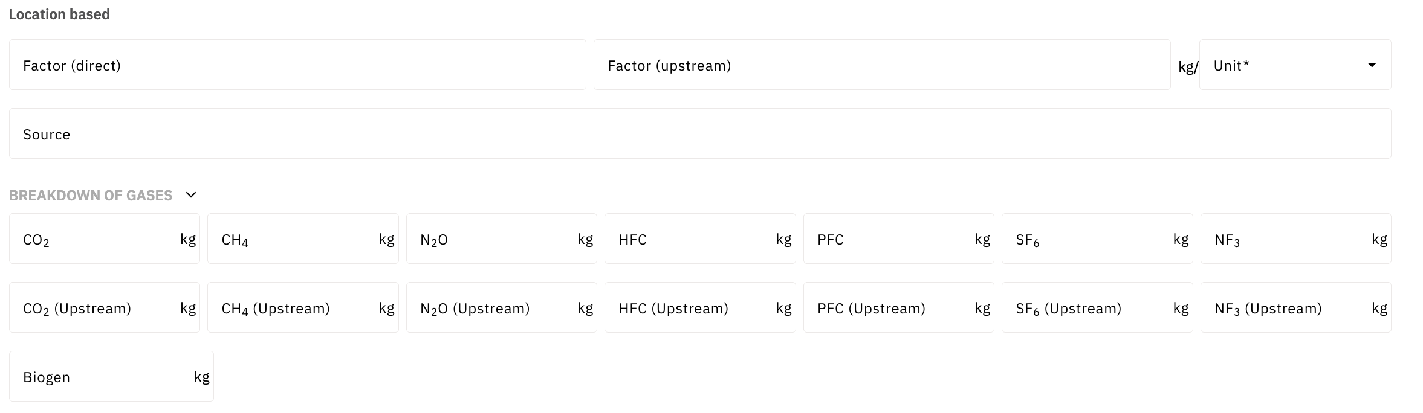Collapse the Breakdown of Gases section
This screenshot has width=1423, height=413.
coord(191,195)
